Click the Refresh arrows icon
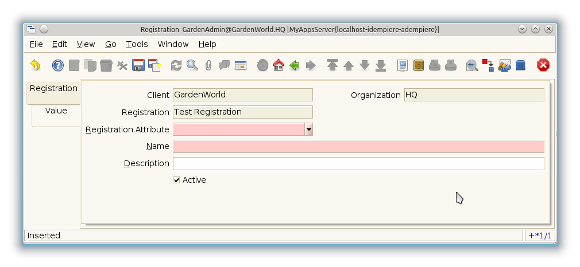 pos(176,65)
